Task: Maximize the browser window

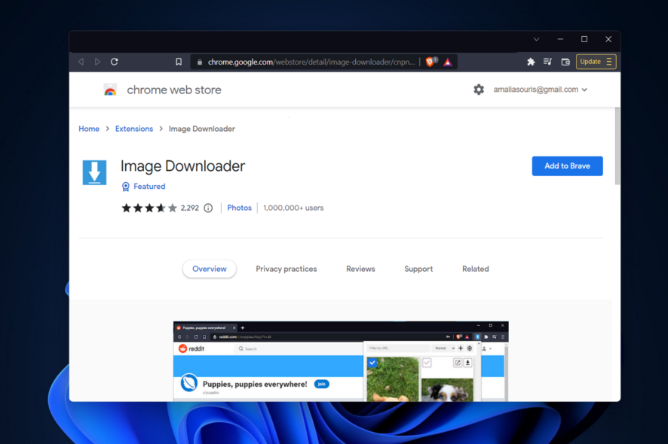Action: coord(584,39)
